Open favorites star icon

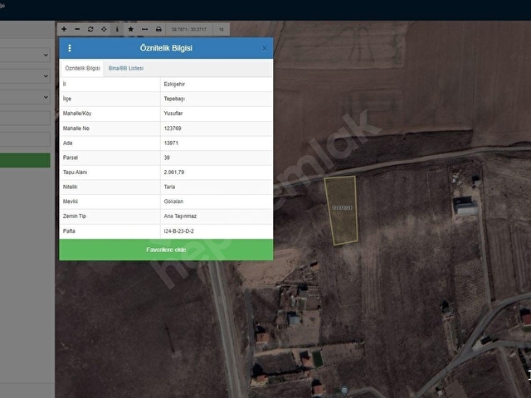(131, 30)
